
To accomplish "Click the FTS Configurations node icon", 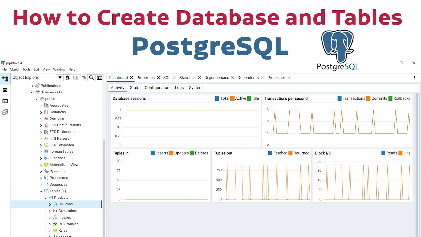I will point(46,125).
